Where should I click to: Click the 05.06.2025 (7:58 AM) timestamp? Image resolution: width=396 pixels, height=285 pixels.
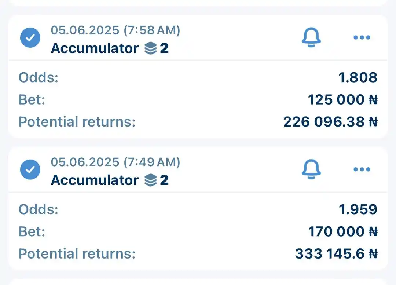pos(115,30)
